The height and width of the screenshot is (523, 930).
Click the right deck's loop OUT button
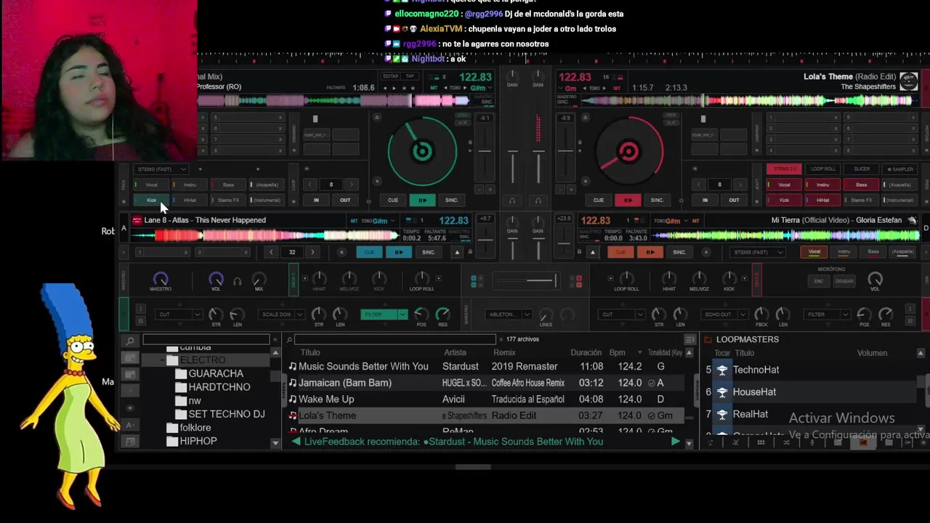point(734,200)
